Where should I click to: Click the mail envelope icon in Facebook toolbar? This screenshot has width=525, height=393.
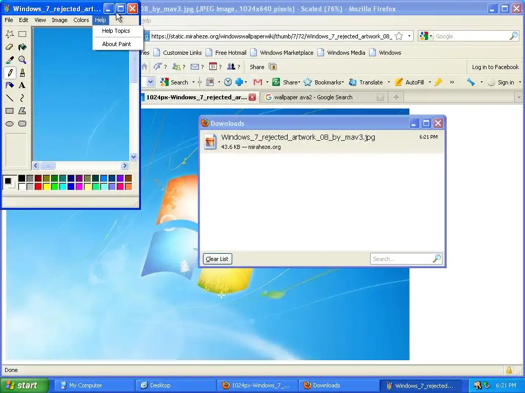[194, 67]
